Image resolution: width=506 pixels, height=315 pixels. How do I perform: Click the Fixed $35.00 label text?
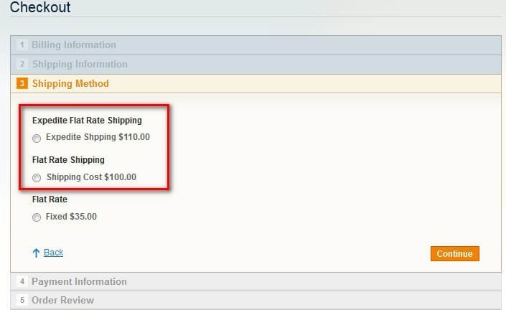coord(71,217)
